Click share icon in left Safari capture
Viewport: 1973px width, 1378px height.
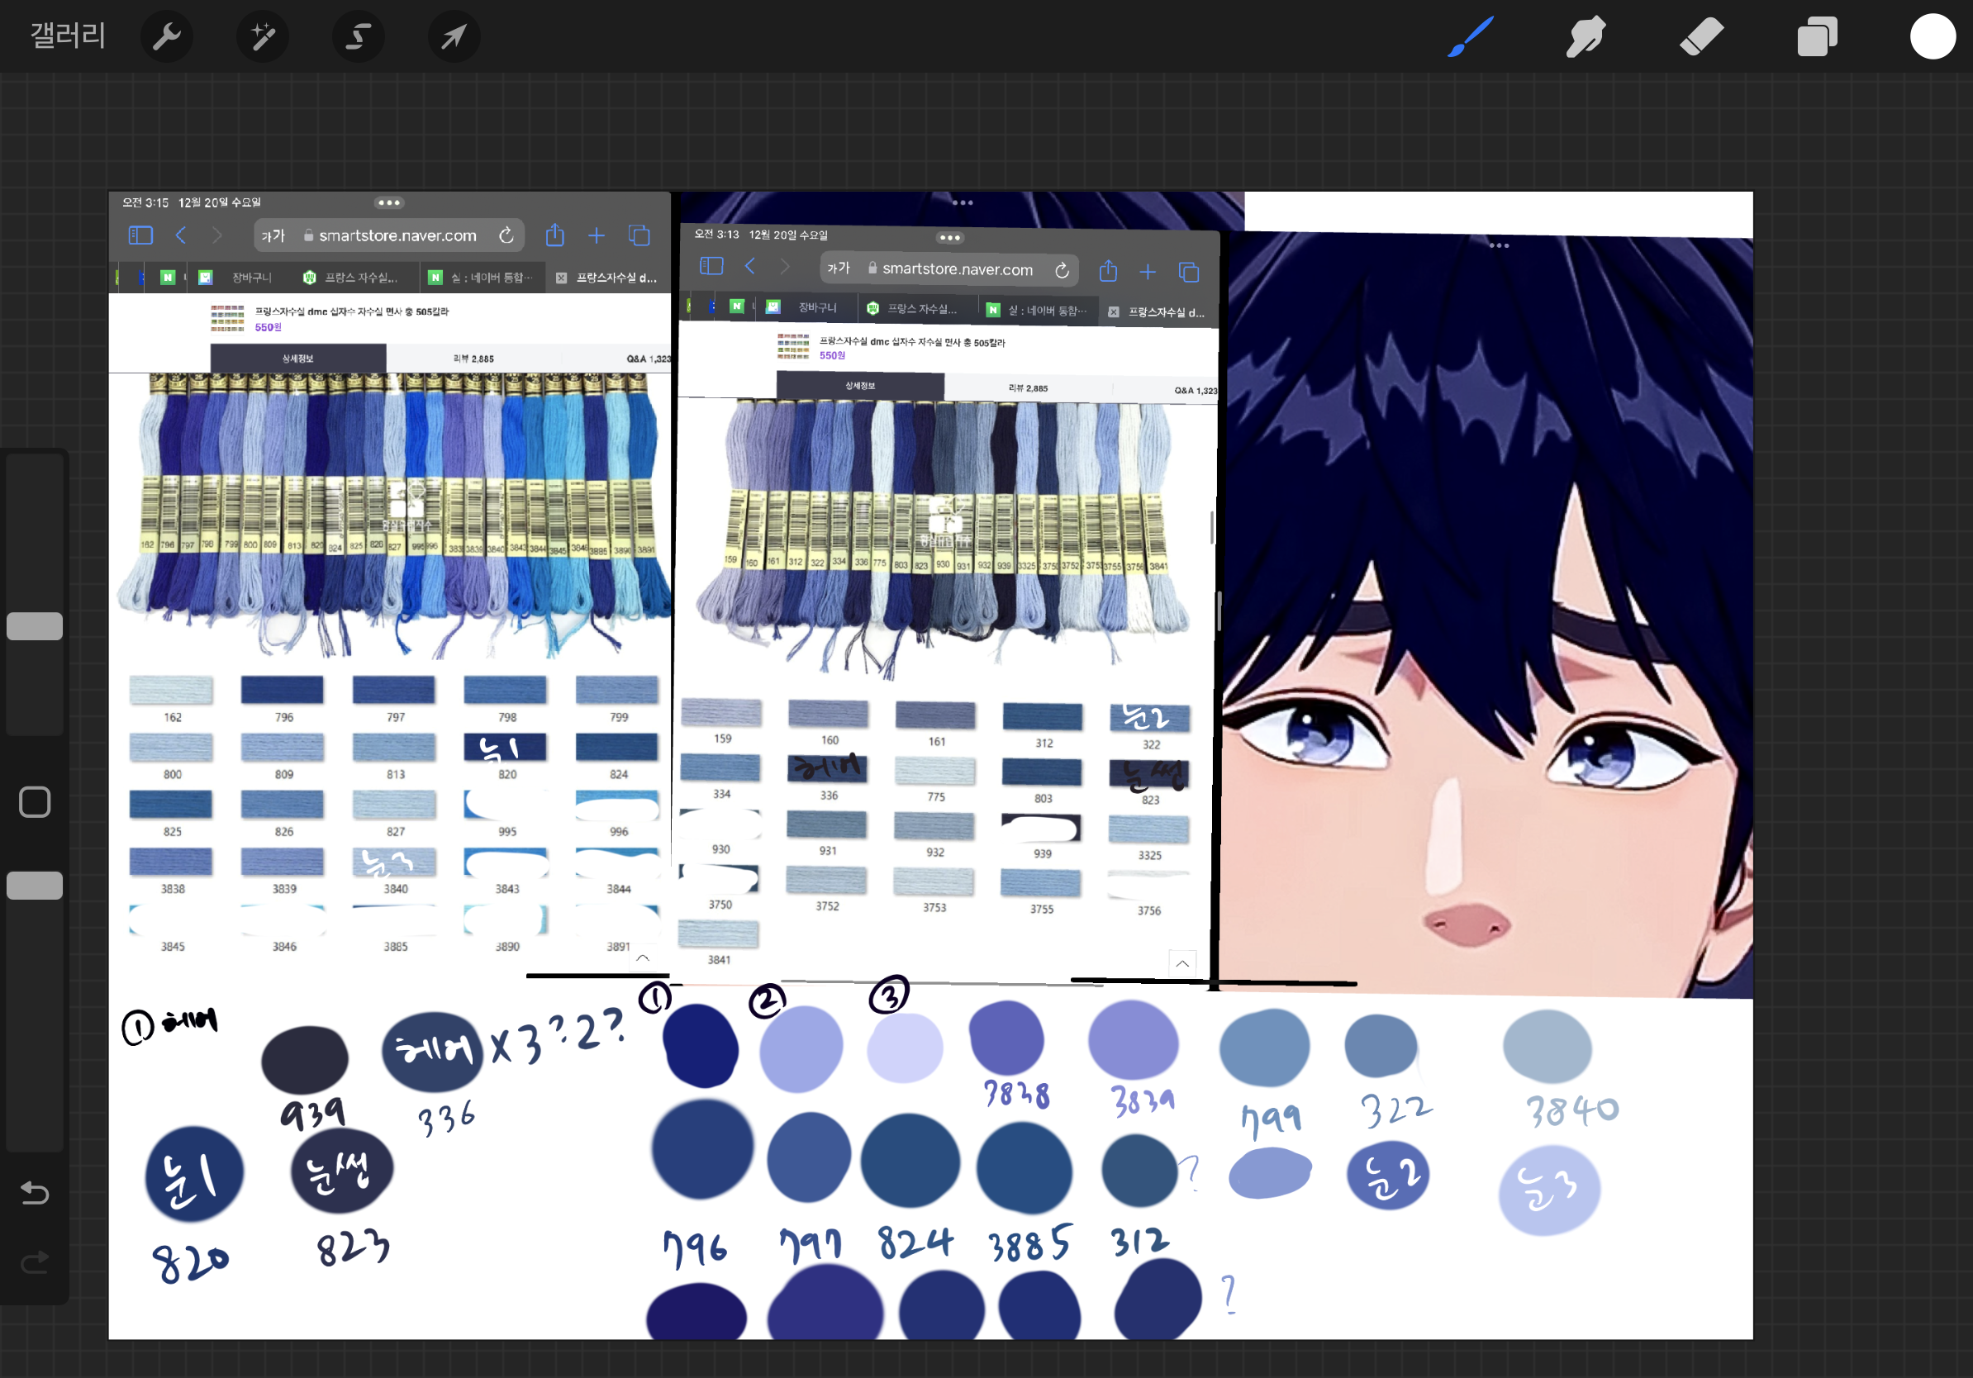click(x=555, y=235)
